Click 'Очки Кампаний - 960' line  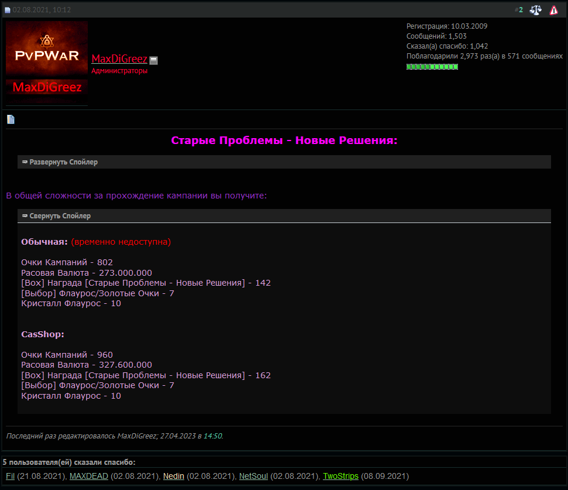coord(67,355)
